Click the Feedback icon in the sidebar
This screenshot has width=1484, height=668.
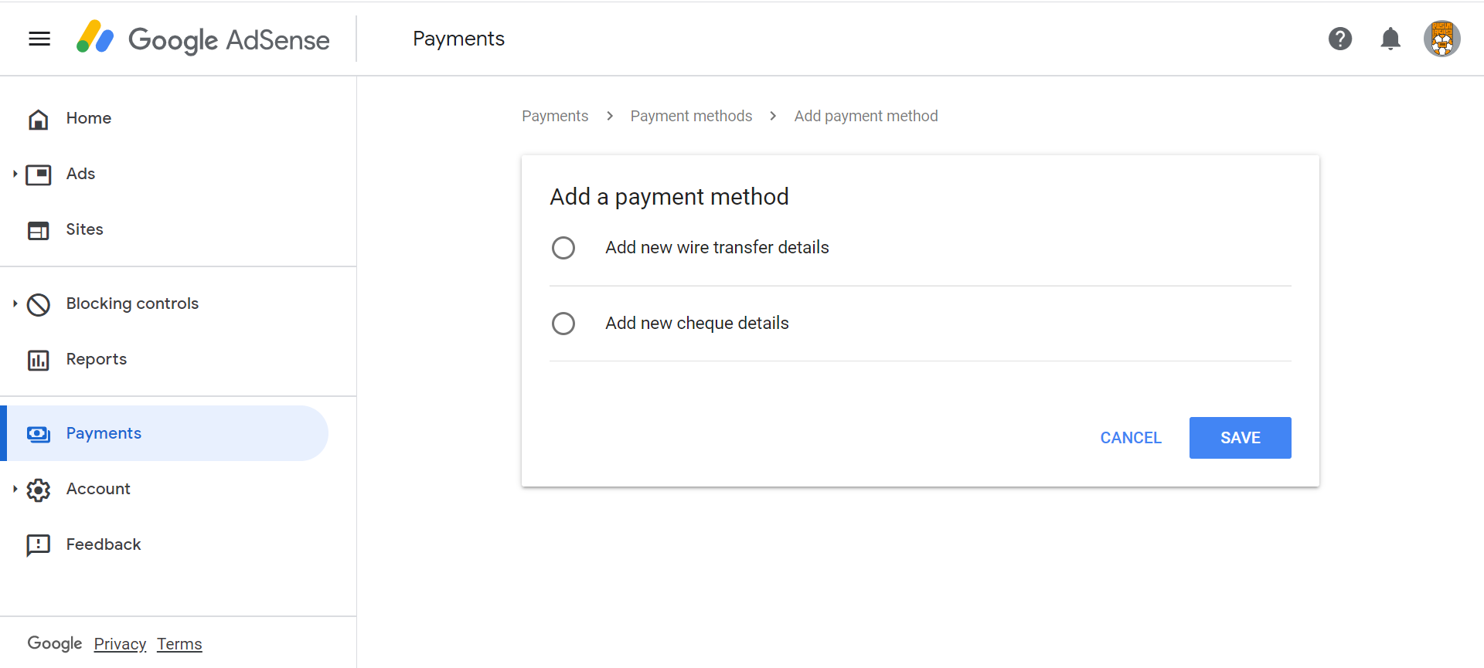click(x=39, y=545)
